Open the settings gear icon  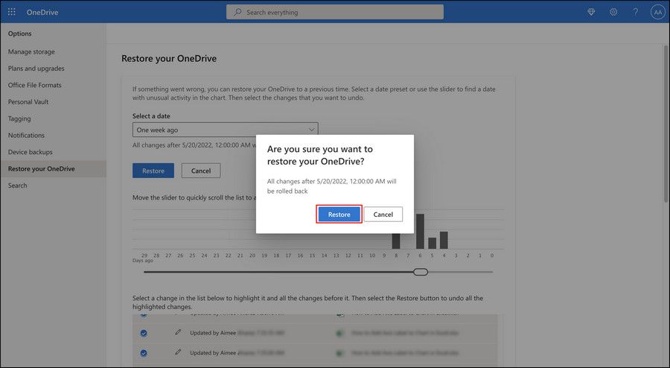[x=613, y=12]
